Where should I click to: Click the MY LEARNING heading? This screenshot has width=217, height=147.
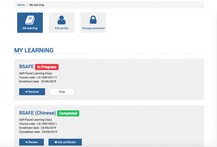coord(34,50)
